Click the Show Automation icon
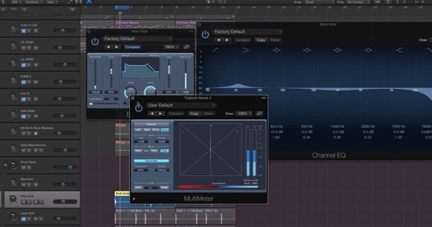This screenshot has width=432, height=227. 70,2
